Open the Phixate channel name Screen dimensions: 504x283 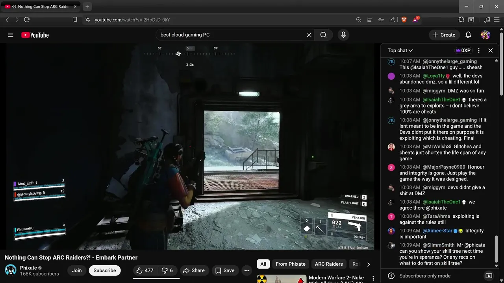coord(28,268)
